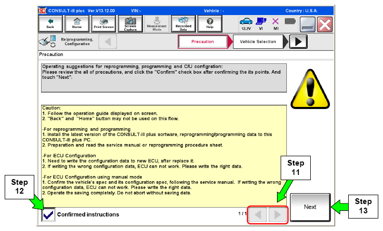Image resolution: width=383 pixels, height=231 pixels.
Task: Go to next precaution page arrow
Action: coord(278,214)
